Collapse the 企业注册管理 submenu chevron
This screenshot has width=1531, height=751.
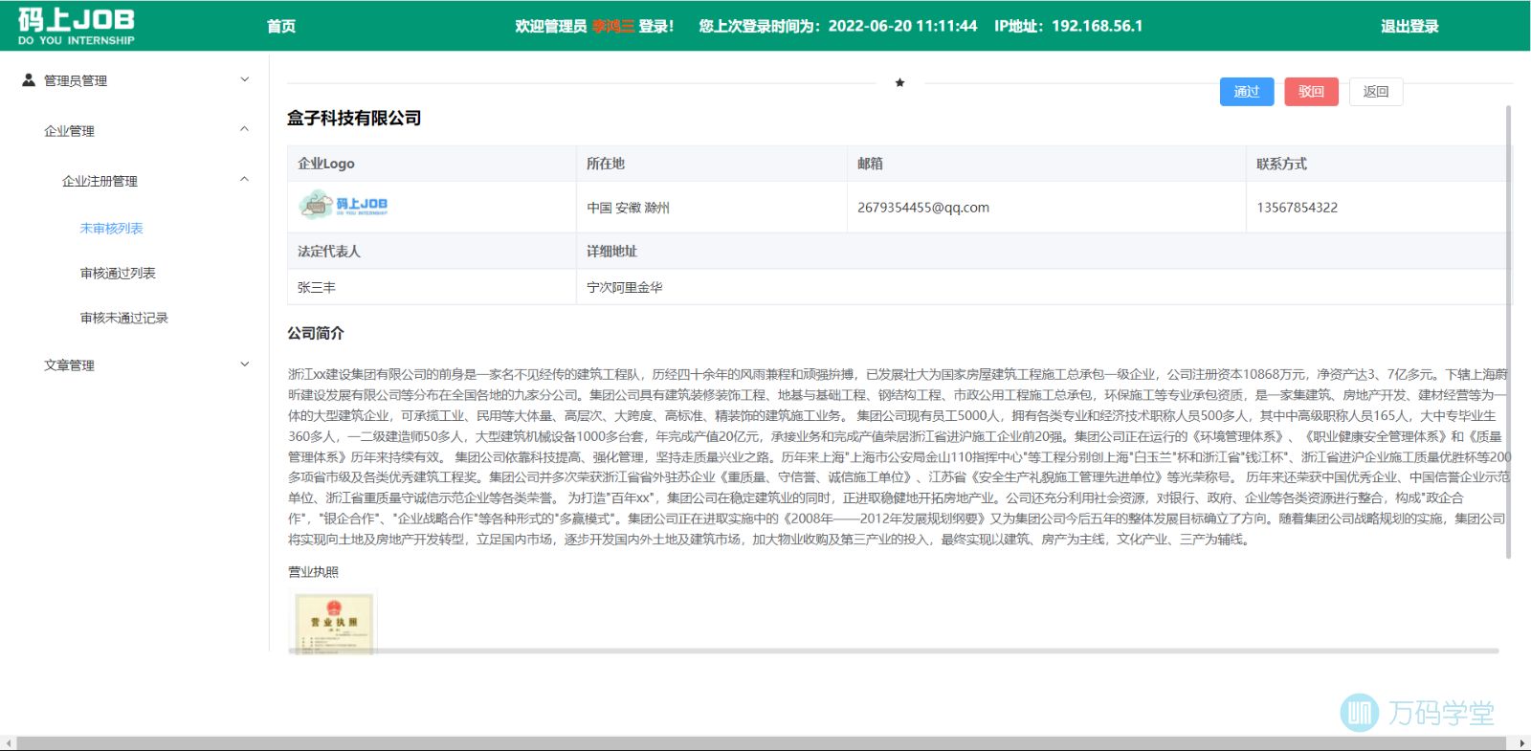point(245,179)
